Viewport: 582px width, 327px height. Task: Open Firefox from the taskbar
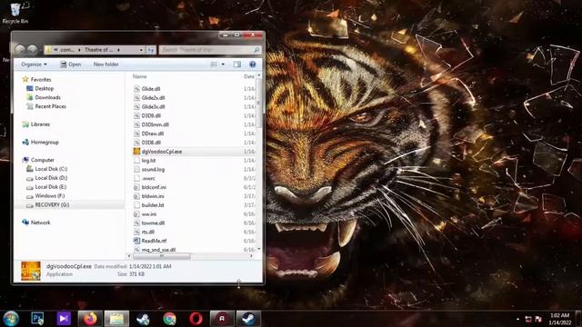coord(90,319)
